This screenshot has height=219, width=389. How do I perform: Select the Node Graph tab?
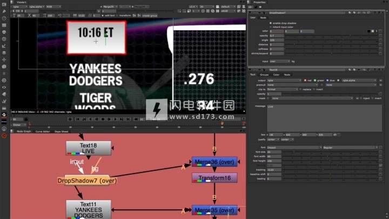[x=24, y=131]
